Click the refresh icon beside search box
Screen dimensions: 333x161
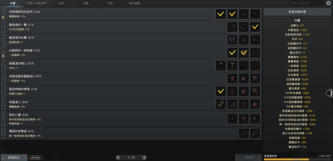click(328, 3)
